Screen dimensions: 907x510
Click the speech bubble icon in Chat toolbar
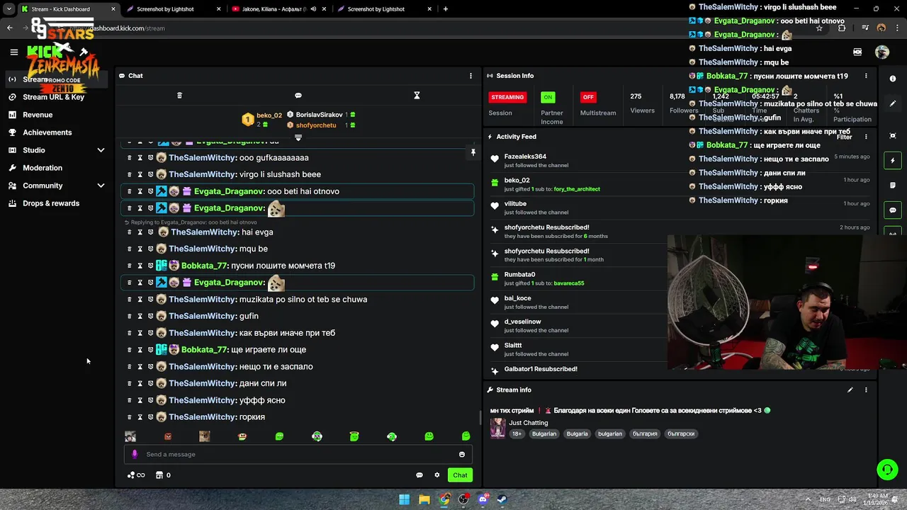298,96
